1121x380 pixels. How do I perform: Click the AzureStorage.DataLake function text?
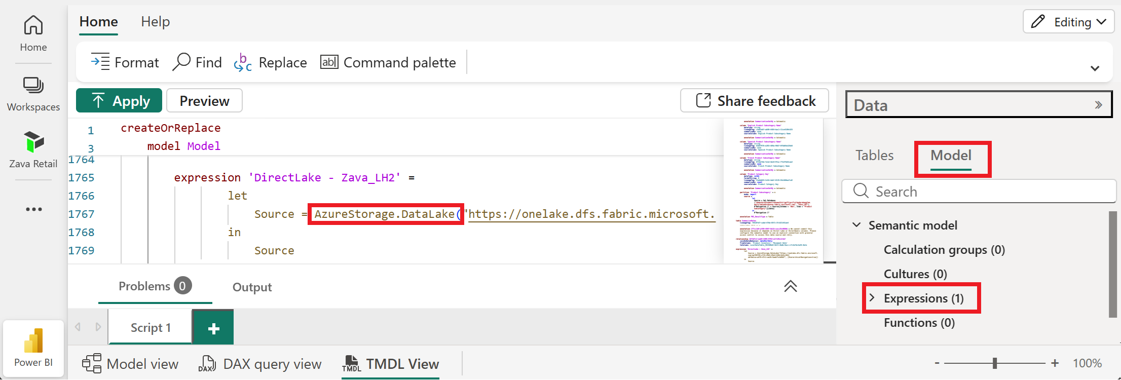coord(384,214)
